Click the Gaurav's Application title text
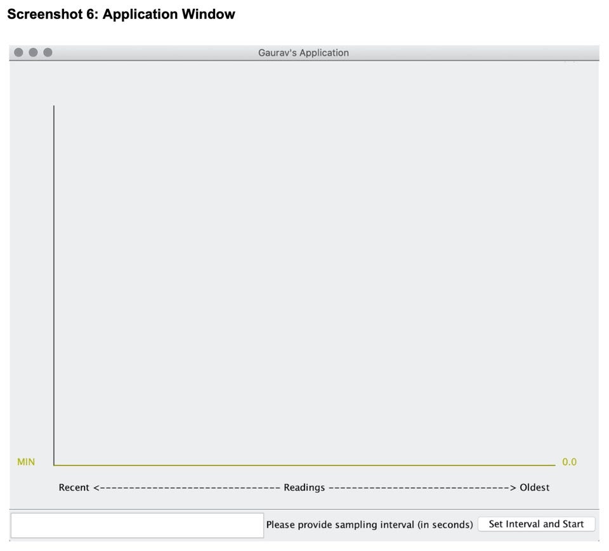609x551 pixels. point(303,53)
